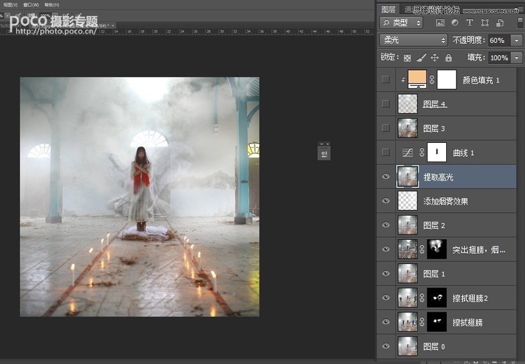Click the adjustment layer filter icon

pos(455,22)
